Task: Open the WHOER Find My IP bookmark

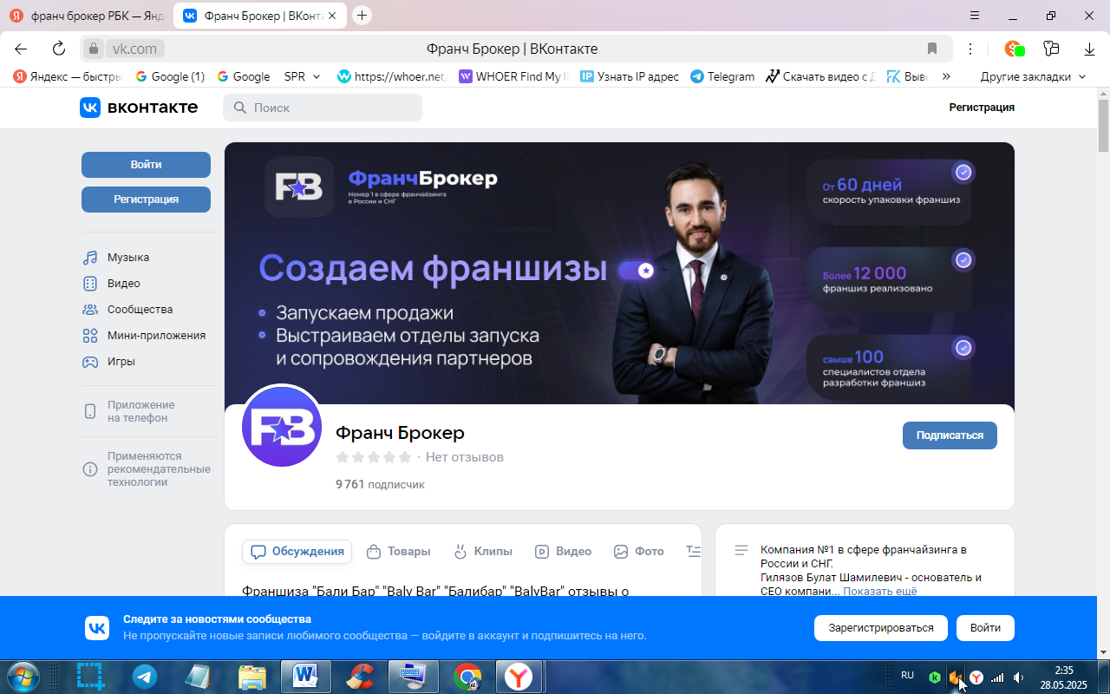Action: pyautogui.click(x=514, y=76)
